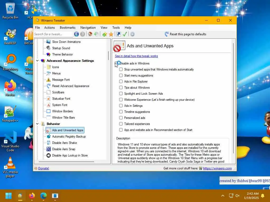Select Ads and Unwanted Apps tree item
This screenshot has width=270, height=202.
pos(65,130)
